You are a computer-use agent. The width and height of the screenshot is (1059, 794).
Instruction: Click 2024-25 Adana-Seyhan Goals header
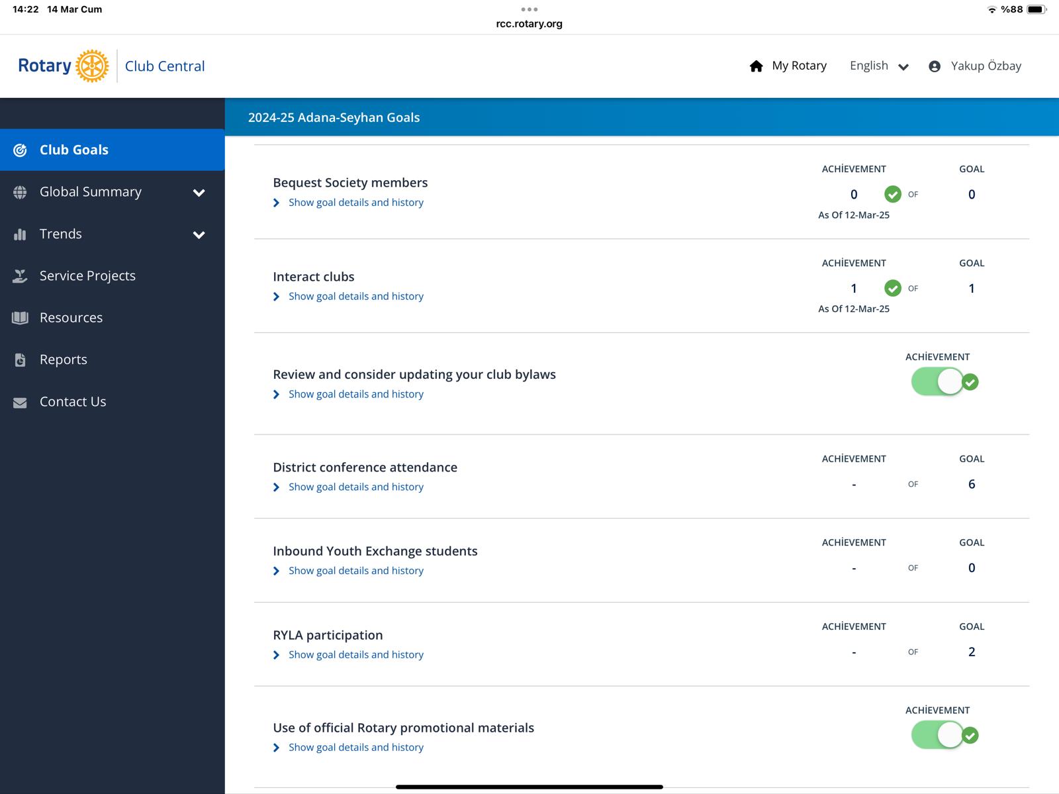(334, 117)
